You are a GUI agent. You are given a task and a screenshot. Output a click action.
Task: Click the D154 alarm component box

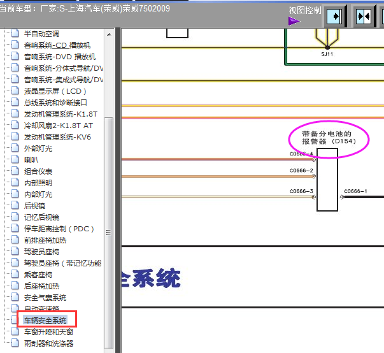tap(327, 180)
